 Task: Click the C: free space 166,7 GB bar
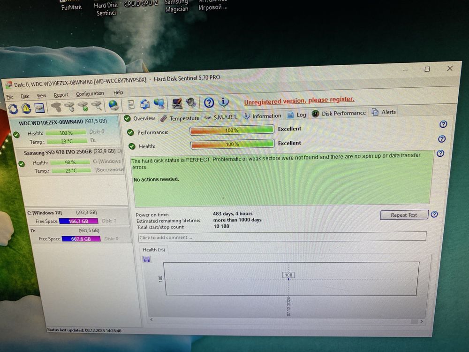click(78, 221)
